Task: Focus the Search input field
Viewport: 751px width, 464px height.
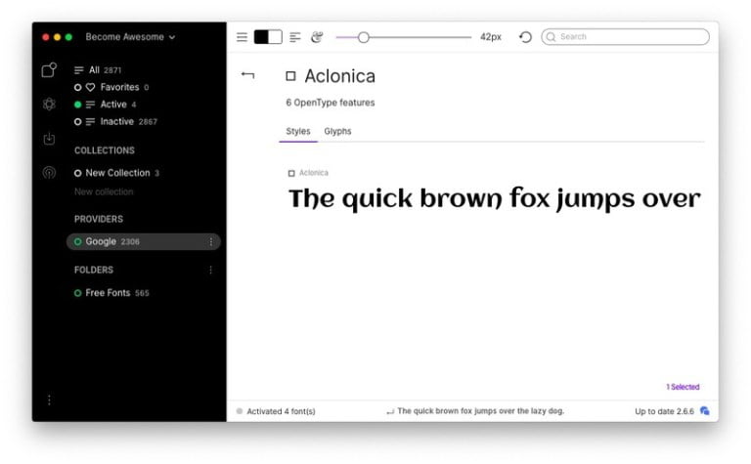Action: [625, 37]
